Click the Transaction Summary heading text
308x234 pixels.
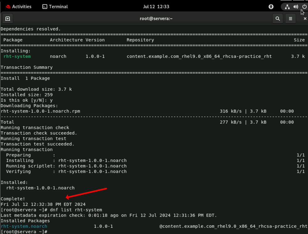pyautogui.click(x=27, y=67)
